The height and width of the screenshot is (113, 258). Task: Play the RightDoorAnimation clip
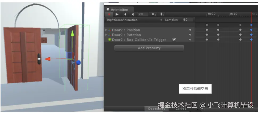coord(117,14)
